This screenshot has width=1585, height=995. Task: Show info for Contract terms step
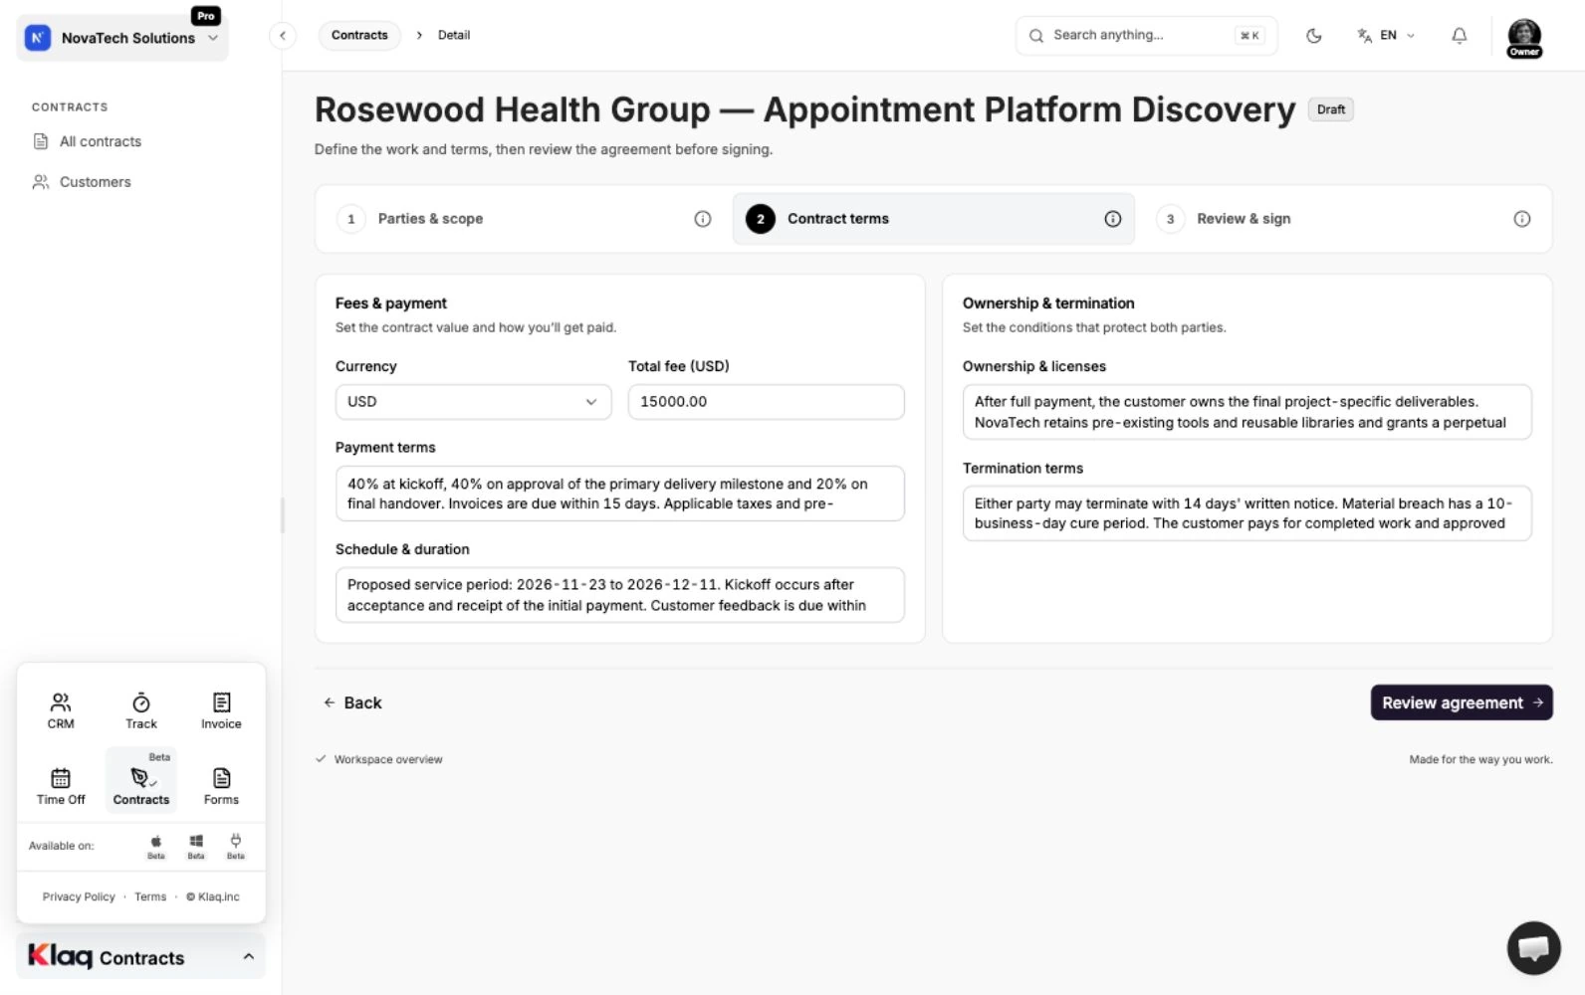pyautogui.click(x=1113, y=219)
